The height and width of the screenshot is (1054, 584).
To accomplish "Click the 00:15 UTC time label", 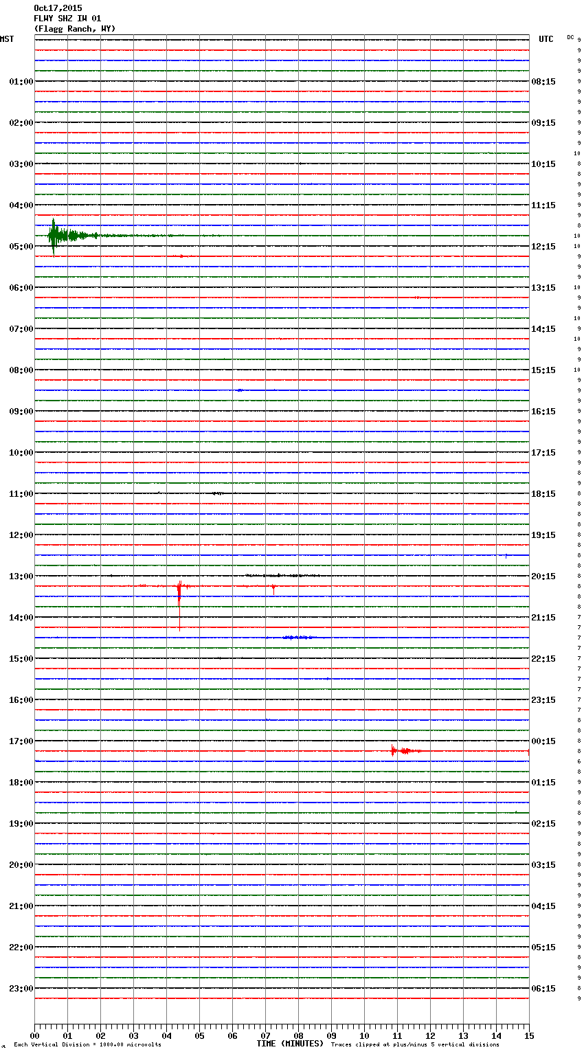I will (543, 741).
